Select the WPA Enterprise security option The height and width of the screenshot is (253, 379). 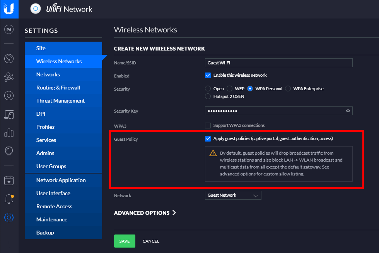point(288,89)
